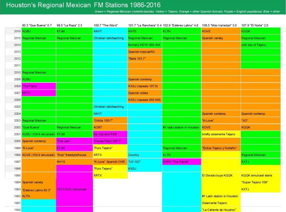Select column header 102.9 "Estéreo Latino" 4.8
Image resolution: width=286 pixels, height=212 pixels.
[x=181, y=25]
